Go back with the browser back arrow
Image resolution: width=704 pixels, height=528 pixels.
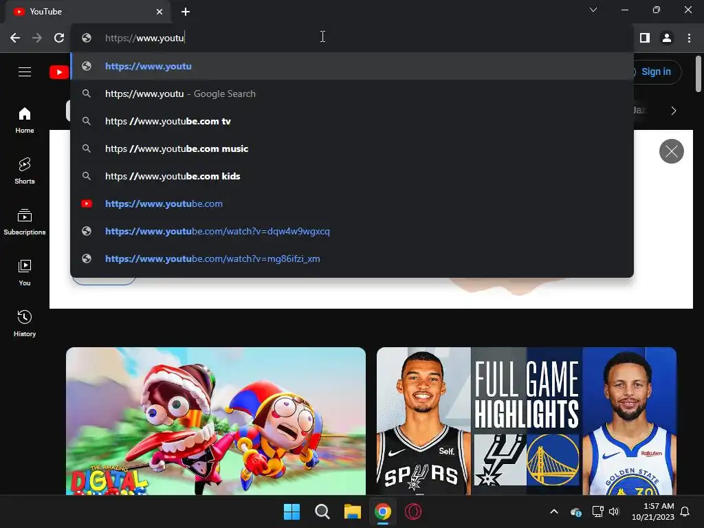[x=15, y=38]
